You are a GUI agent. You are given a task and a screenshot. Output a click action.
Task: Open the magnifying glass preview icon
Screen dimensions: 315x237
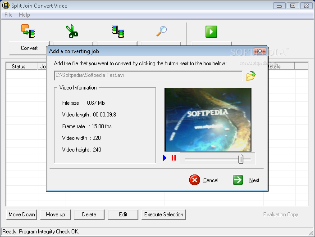click(162, 31)
